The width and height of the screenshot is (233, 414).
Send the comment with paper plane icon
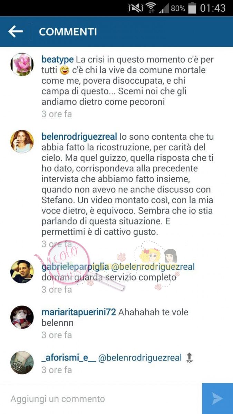point(217,398)
